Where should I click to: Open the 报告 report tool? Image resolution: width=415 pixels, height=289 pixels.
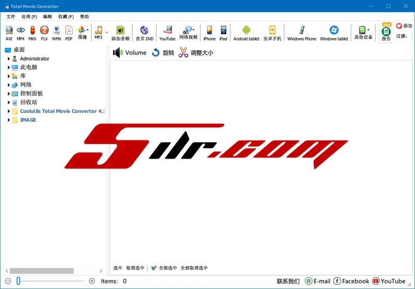(386, 33)
